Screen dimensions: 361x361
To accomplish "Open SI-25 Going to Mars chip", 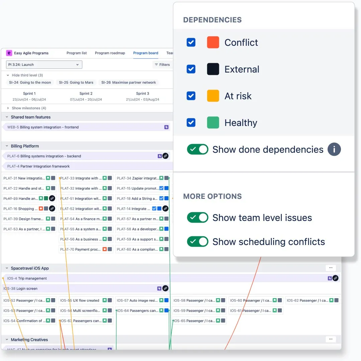I will (x=76, y=83).
